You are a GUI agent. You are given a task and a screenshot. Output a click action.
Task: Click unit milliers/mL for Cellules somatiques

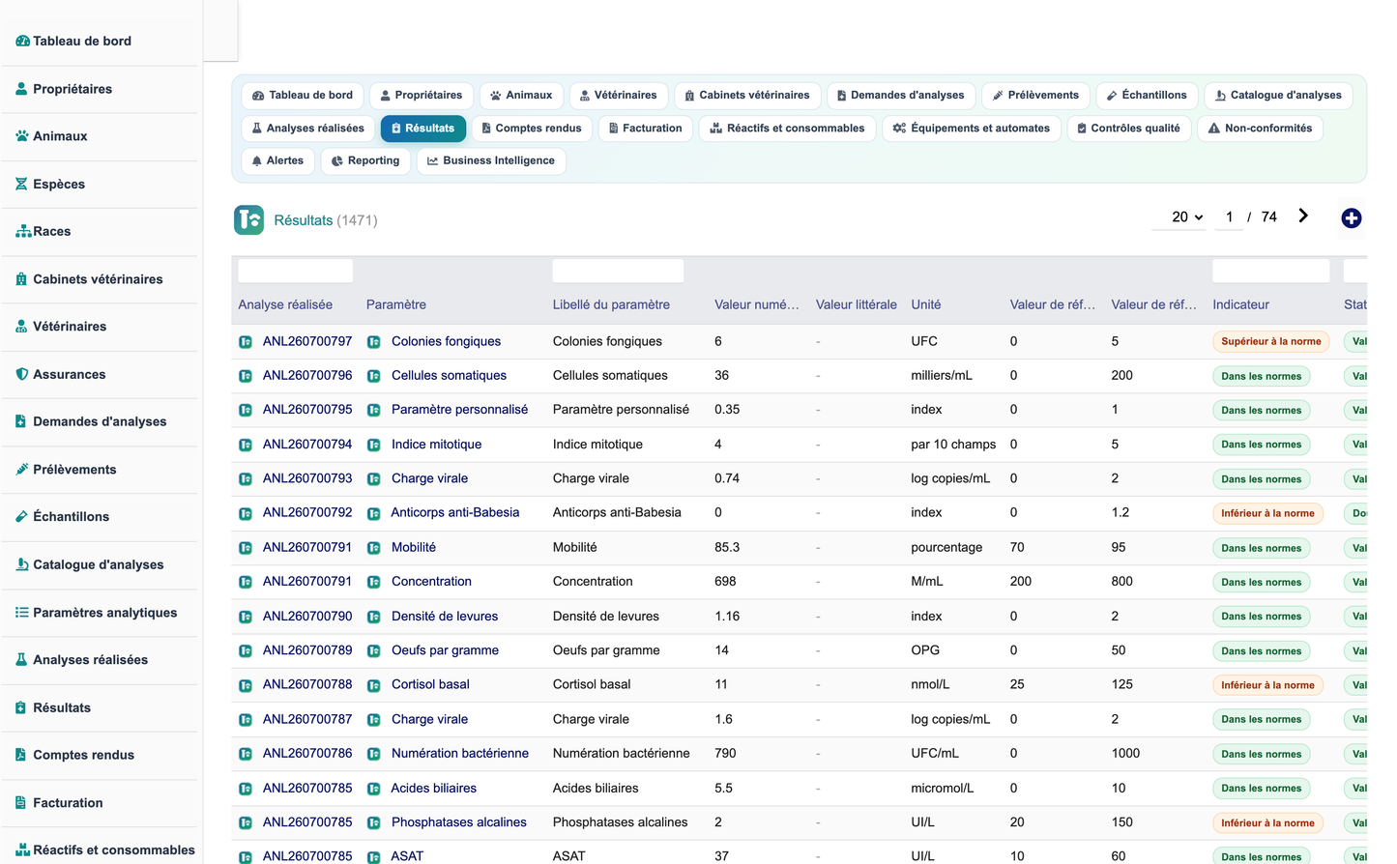click(942, 376)
